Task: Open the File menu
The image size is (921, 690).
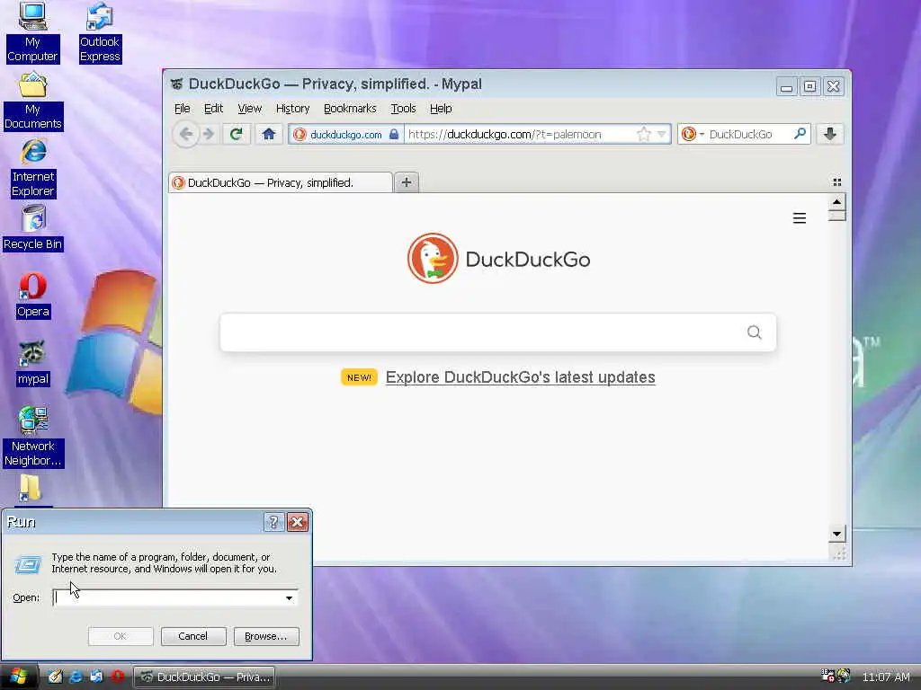Action: point(182,109)
